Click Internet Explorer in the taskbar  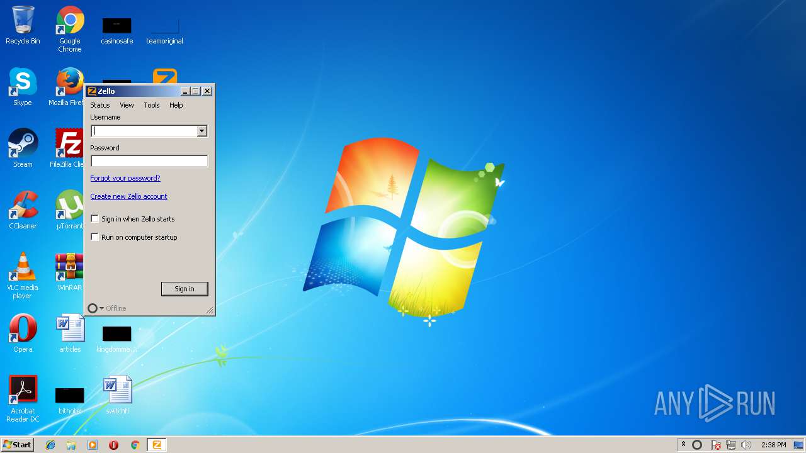point(50,445)
